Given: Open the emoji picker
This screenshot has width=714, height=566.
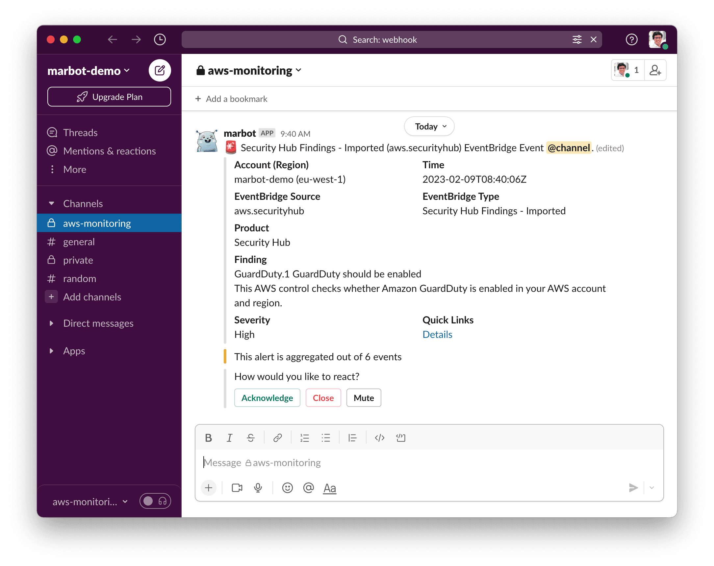Looking at the screenshot, I should tap(287, 487).
